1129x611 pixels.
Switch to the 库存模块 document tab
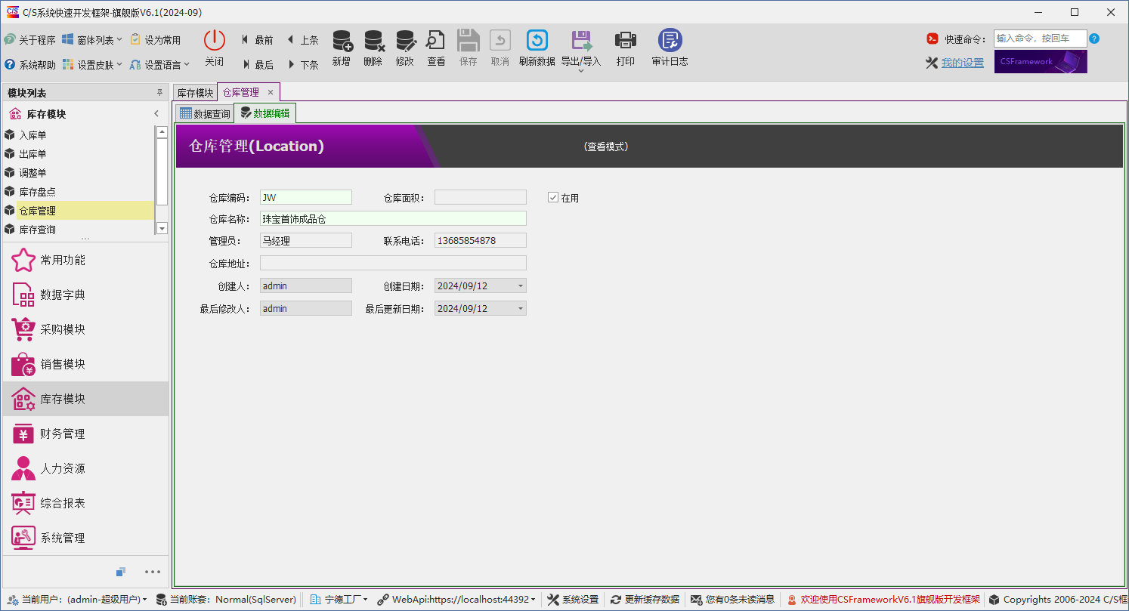pyautogui.click(x=196, y=92)
